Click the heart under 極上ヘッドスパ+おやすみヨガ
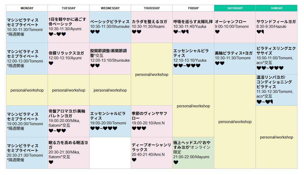304x175 pixels. (x=176, y=162)
